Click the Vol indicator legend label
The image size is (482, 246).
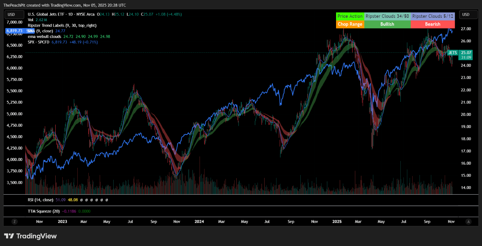31,20
